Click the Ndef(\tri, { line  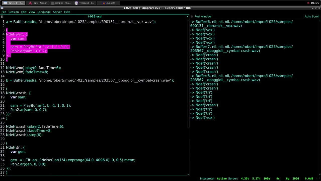click(16, 147)
